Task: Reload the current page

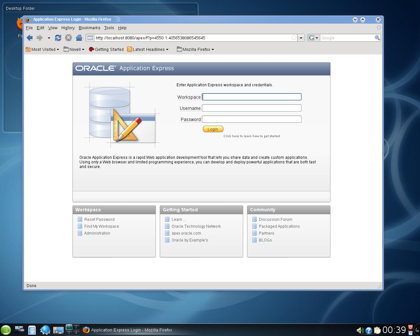Action: tap(58, 38)
